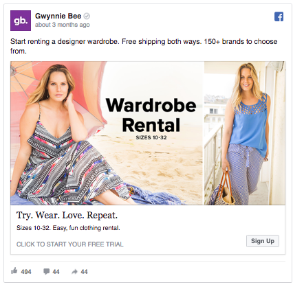
Task: Click the purple gb. profile logo
Action: [21, 21]
